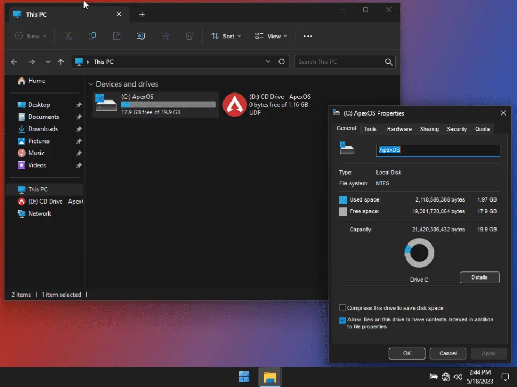Click the pin icon beside Videos
517x387 pixels.
coord(79,165)
